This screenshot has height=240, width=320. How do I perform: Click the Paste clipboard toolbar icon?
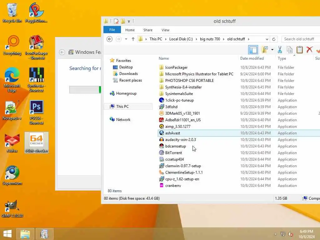tap(299, 50)
